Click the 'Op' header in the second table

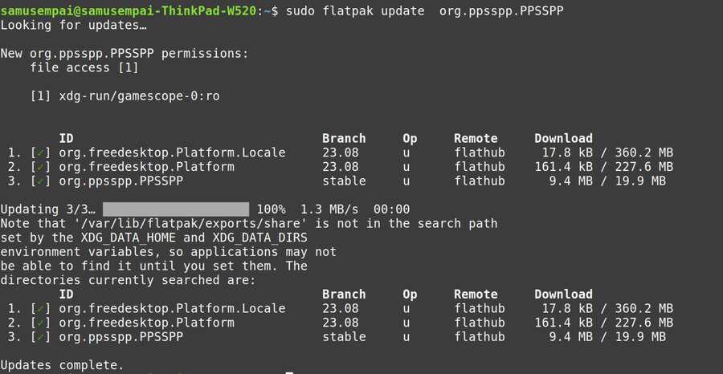coord(410,294)
